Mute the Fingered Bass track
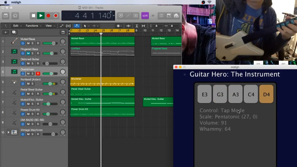This screenshot has height=167, width=297. tap(28, 53)
